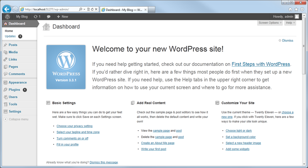This screenshot has height=168, width=308.
Task: Open the Appearance menu label
Action: 18,82
